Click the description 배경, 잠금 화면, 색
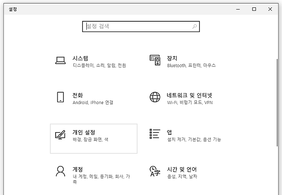The width and height of the screenshot is (282, 195). point(91,140)
